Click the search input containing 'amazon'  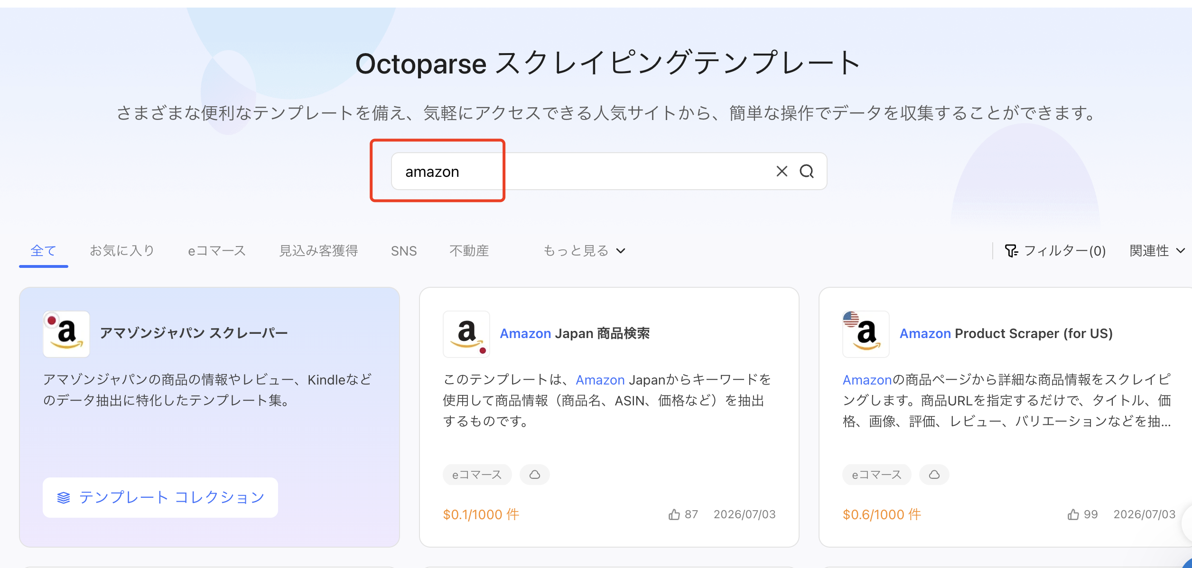[x=609, y=171]
